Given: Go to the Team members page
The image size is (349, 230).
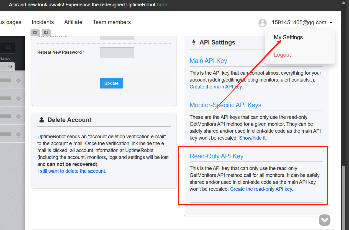Looking at the screenshot, I should tap(112, 22).
